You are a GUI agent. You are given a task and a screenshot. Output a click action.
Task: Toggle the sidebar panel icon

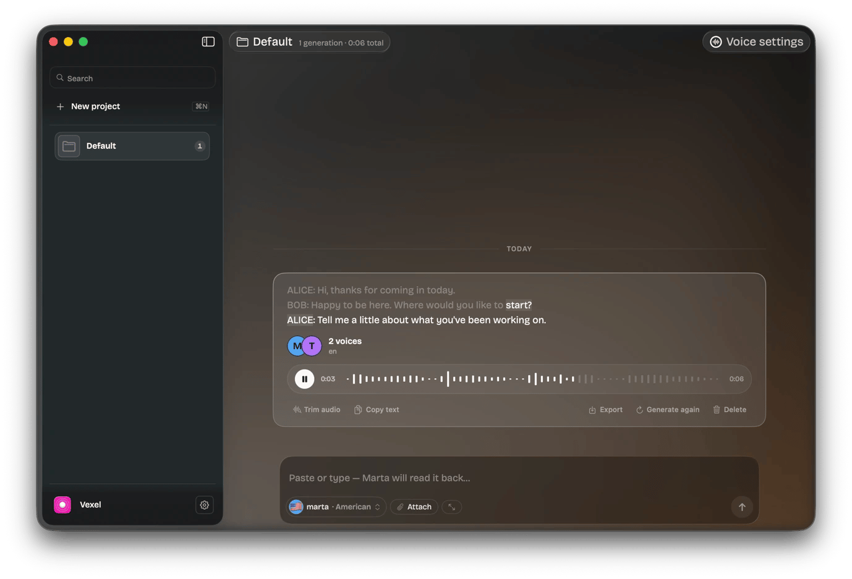(x=208, y=41)
